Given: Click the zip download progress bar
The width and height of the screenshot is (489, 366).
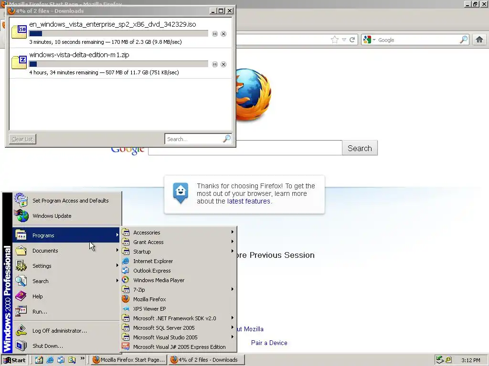Looking at the screenshot, I should pyautogui.click(x=118, y=64).
